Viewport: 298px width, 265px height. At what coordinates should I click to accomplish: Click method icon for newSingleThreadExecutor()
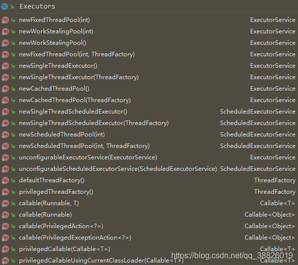tap(5, 66)
